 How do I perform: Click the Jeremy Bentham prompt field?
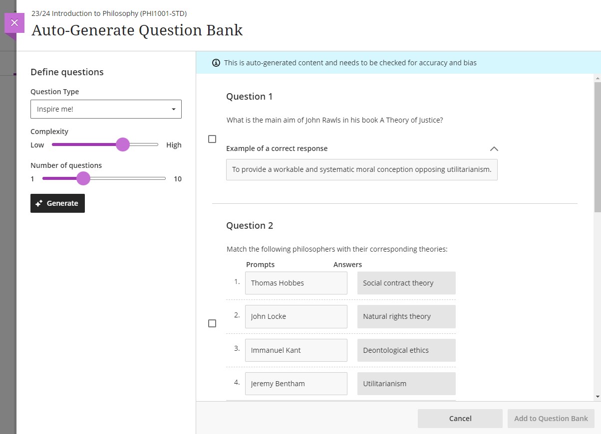[x=296, y=383]
